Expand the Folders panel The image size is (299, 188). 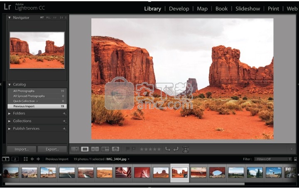(9, 113)
